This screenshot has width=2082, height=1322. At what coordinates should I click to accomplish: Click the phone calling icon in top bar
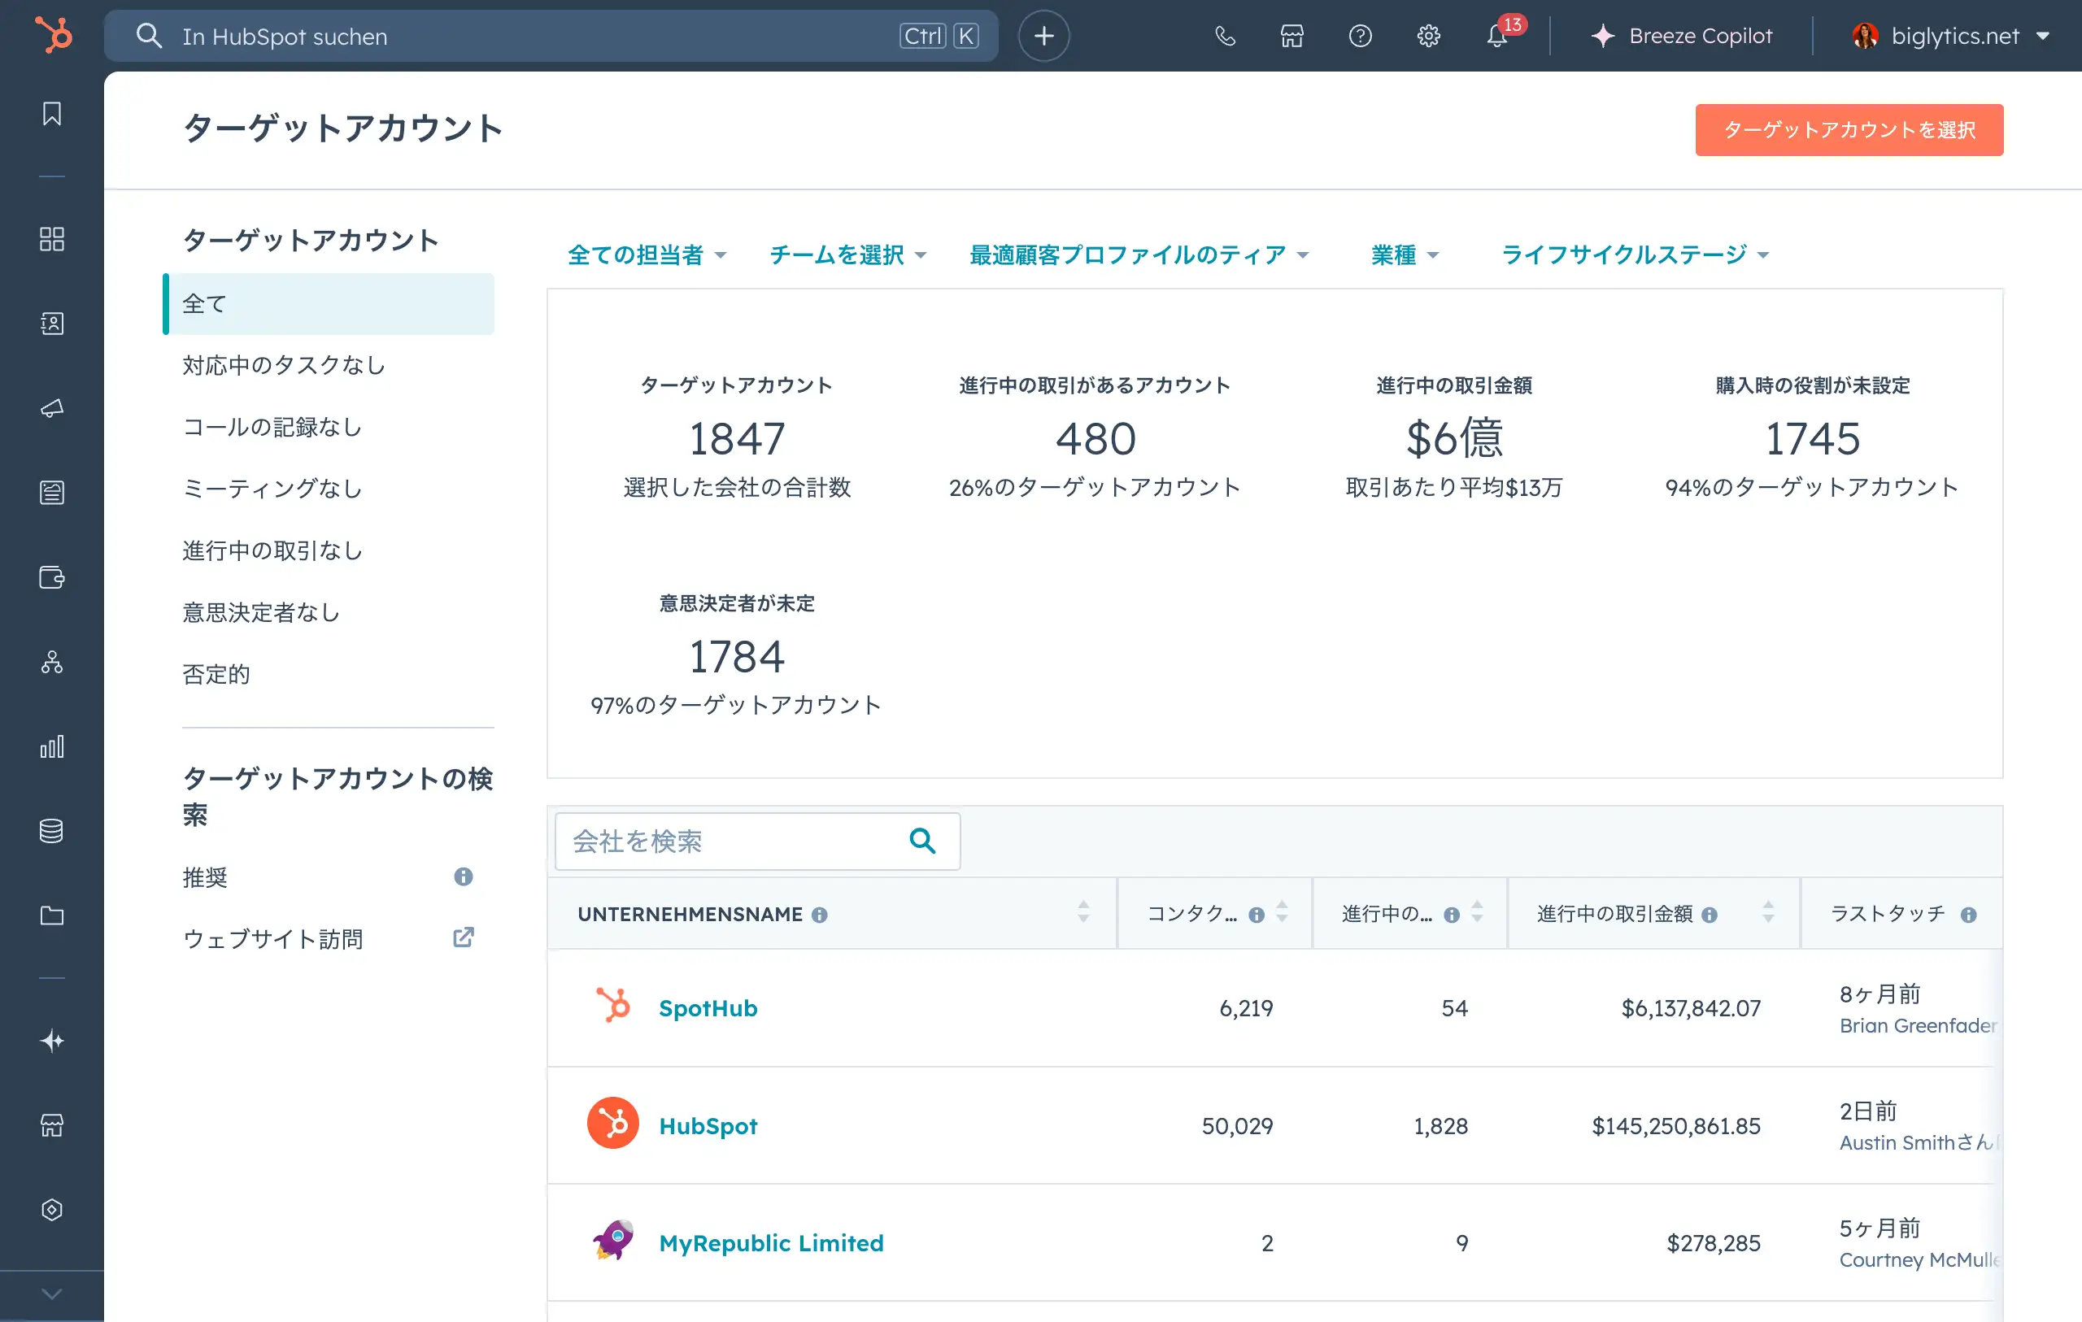tap(1225, 37)
